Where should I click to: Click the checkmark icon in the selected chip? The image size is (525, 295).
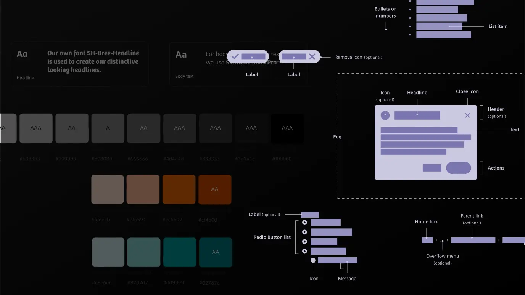tap(235, 57)
